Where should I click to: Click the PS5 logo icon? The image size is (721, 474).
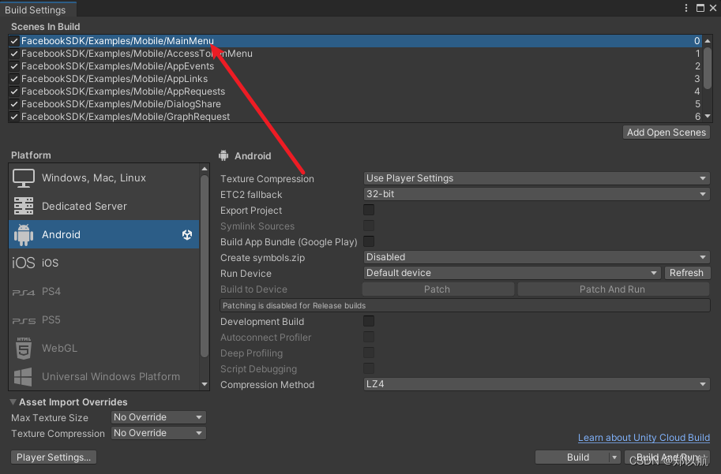coord(24,320)
